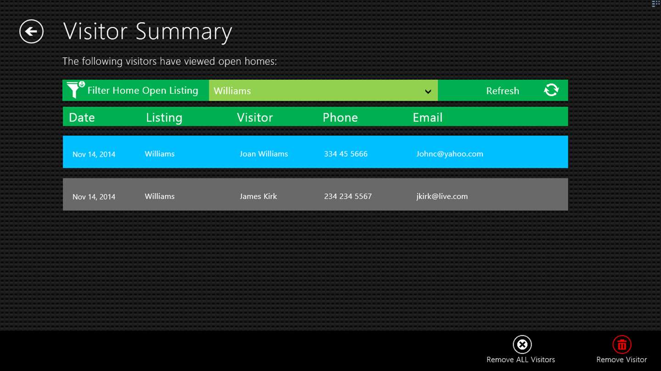This screenshot has width=661, height=371.
Task: Click the Refresh button label
Action: [503, 91]
